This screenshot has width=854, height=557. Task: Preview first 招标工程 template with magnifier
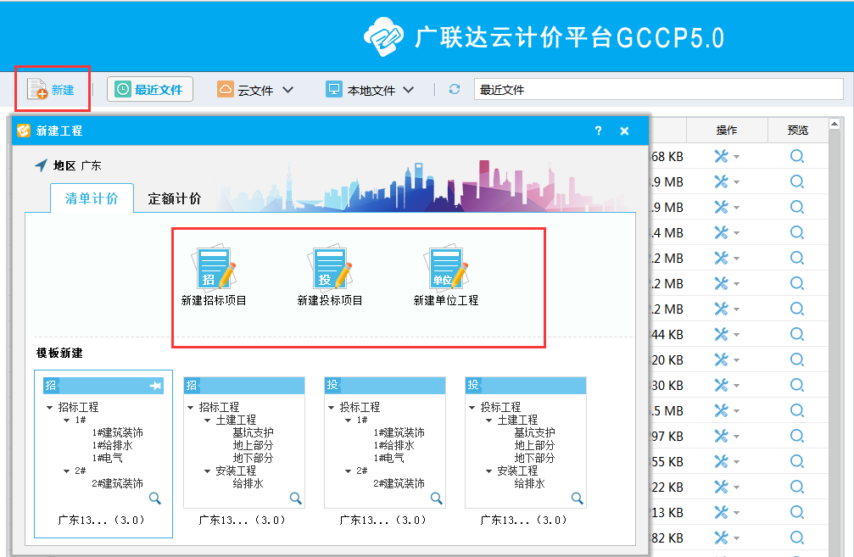coord(154,499)
